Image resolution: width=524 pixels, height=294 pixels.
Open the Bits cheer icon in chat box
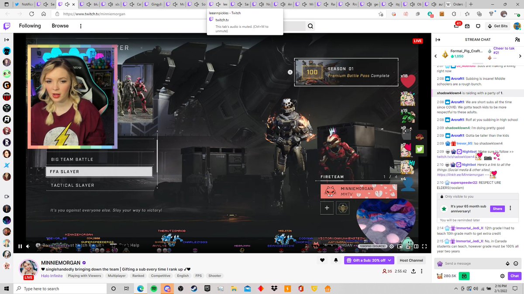[x=507, y=264]
